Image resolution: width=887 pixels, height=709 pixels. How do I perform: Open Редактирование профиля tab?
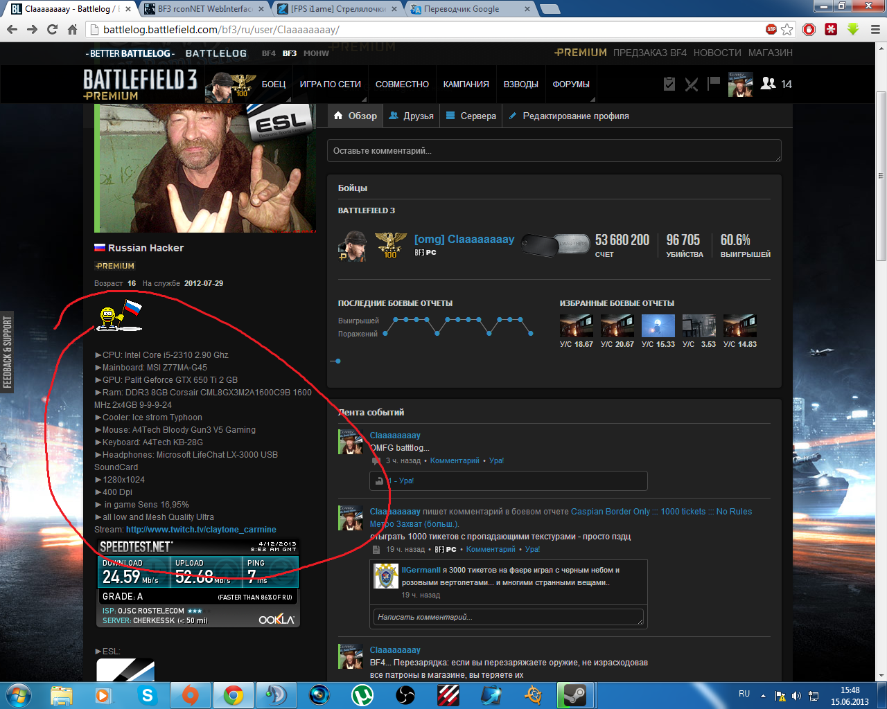pos(569,116)
